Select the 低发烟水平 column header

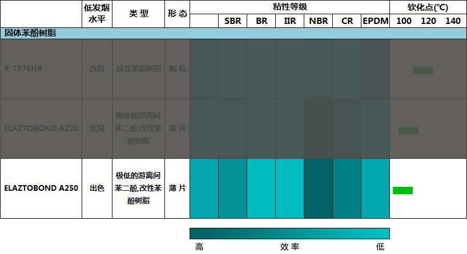(x=97, y=14)
